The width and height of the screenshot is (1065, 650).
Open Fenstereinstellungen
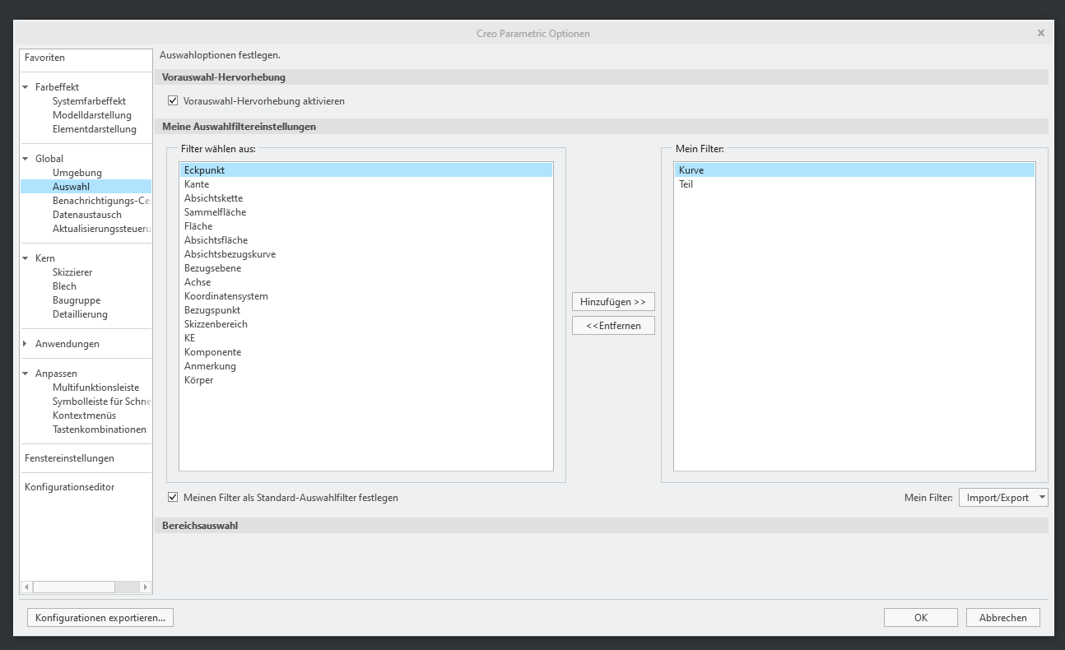pyautogui.click(x=69, y=457)
